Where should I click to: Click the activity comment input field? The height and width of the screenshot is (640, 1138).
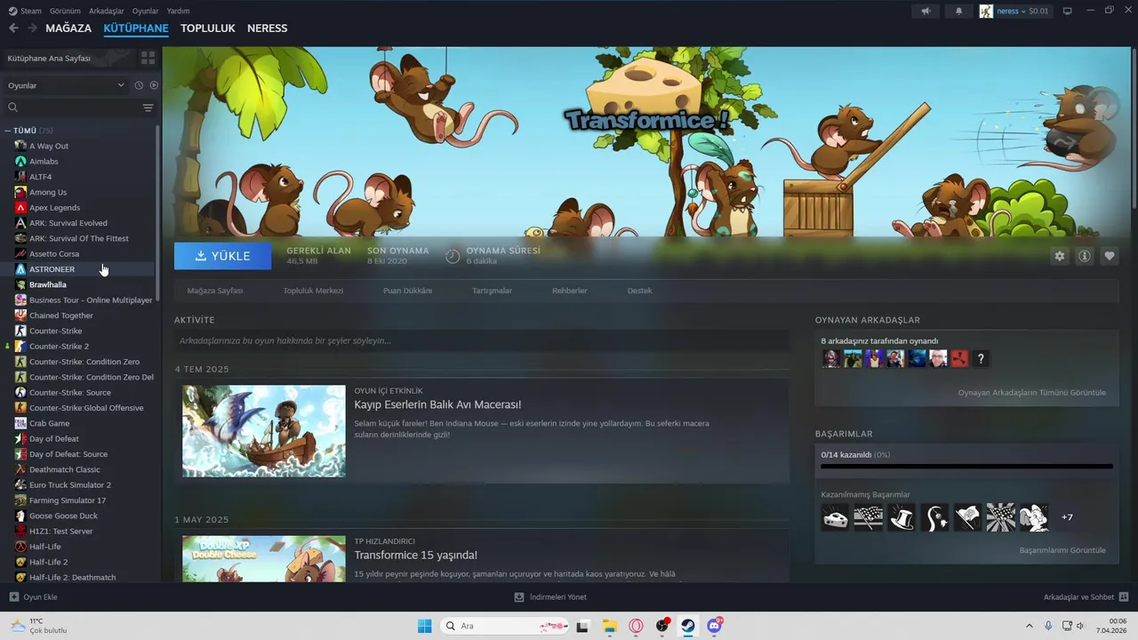click(482, 340)
